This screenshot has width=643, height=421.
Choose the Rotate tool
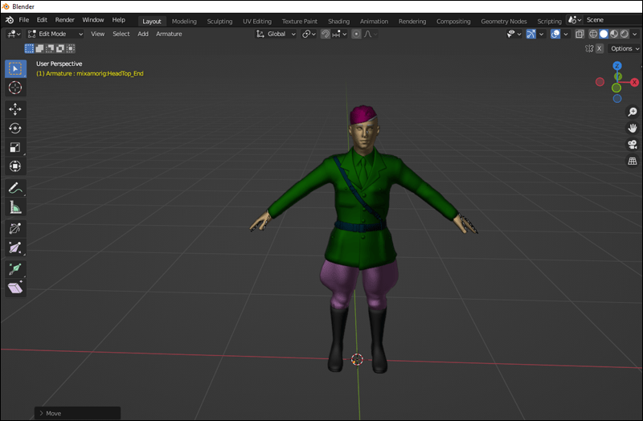(15, 128)
